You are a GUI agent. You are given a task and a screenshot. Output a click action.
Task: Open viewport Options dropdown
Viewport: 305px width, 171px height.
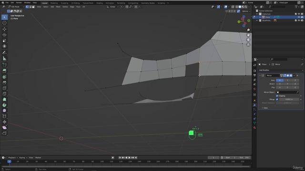[246, 11]
